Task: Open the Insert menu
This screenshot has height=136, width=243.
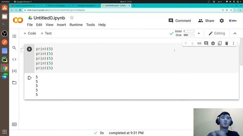Action: [62, 25]
